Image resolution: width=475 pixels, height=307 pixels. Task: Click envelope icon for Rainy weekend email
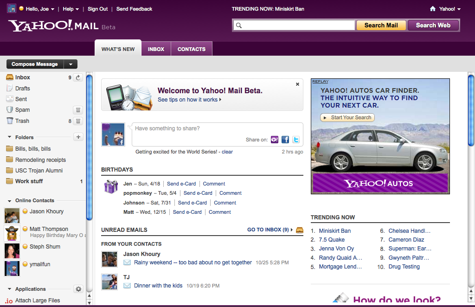coord(127,262)
